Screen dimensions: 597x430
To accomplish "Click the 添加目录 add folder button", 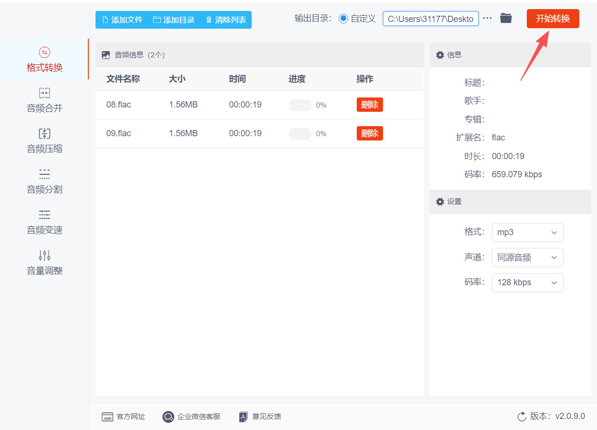I will tap(174, 20).
